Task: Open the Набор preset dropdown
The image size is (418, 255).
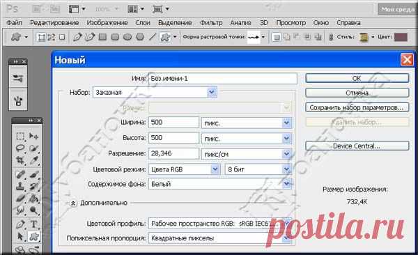Action: [155, 92]
